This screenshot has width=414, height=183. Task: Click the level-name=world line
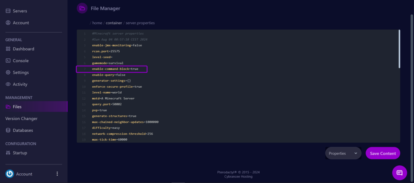pos(107,93)
